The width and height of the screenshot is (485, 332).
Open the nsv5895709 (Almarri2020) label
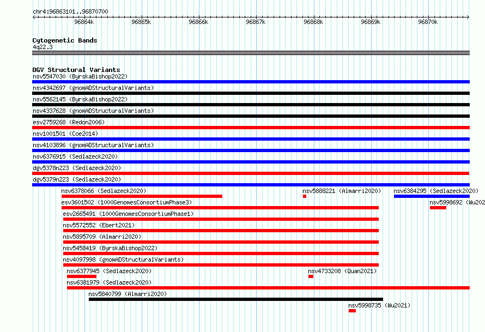[102, 237]
